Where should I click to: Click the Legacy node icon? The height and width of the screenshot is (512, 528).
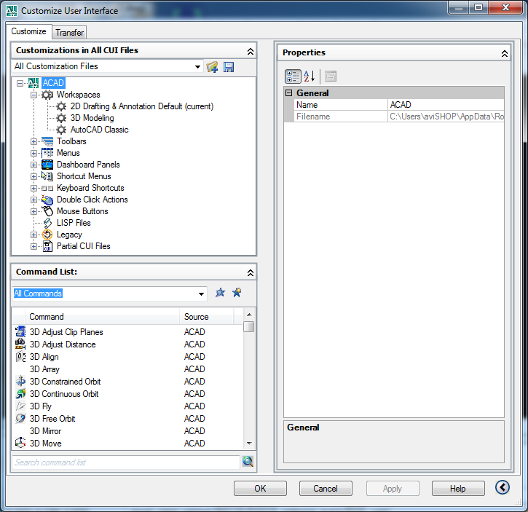[47, 235]
